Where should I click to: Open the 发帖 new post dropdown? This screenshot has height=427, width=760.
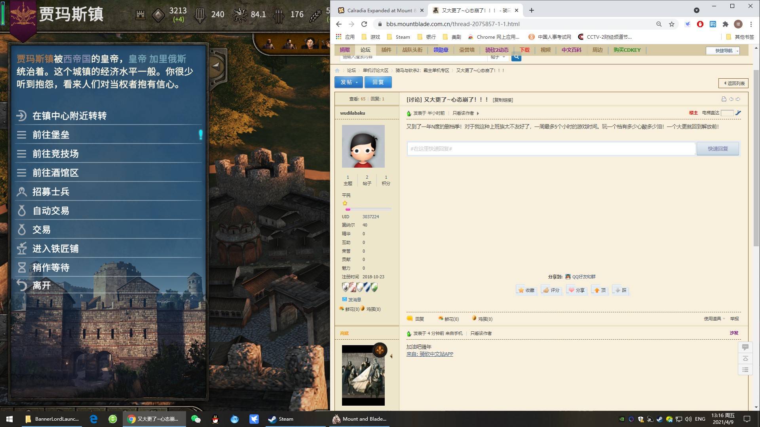pos(348,82)
